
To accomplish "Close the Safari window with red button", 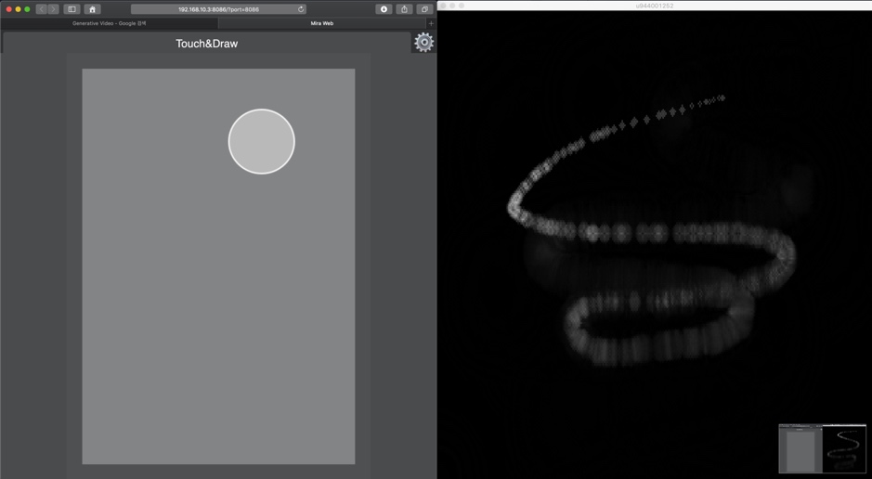I will point(8,9).
